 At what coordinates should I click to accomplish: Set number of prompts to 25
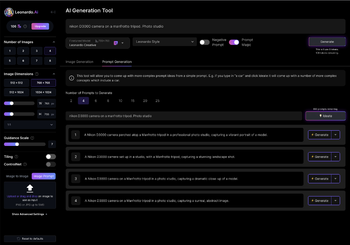click(157, 101)
